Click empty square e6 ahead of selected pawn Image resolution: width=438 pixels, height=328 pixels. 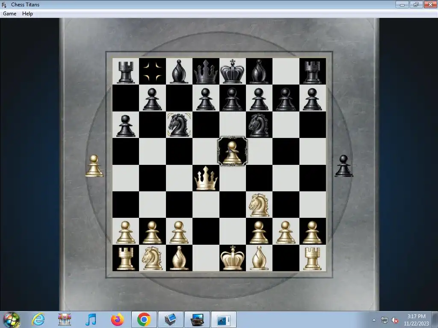click(232, 125)
